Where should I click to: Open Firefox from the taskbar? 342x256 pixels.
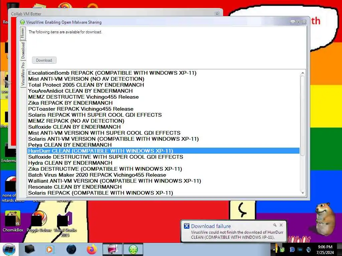[x=92, y=249]
